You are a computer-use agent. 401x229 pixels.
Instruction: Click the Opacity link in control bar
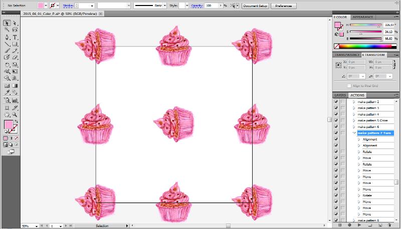[x=197, y=5]
